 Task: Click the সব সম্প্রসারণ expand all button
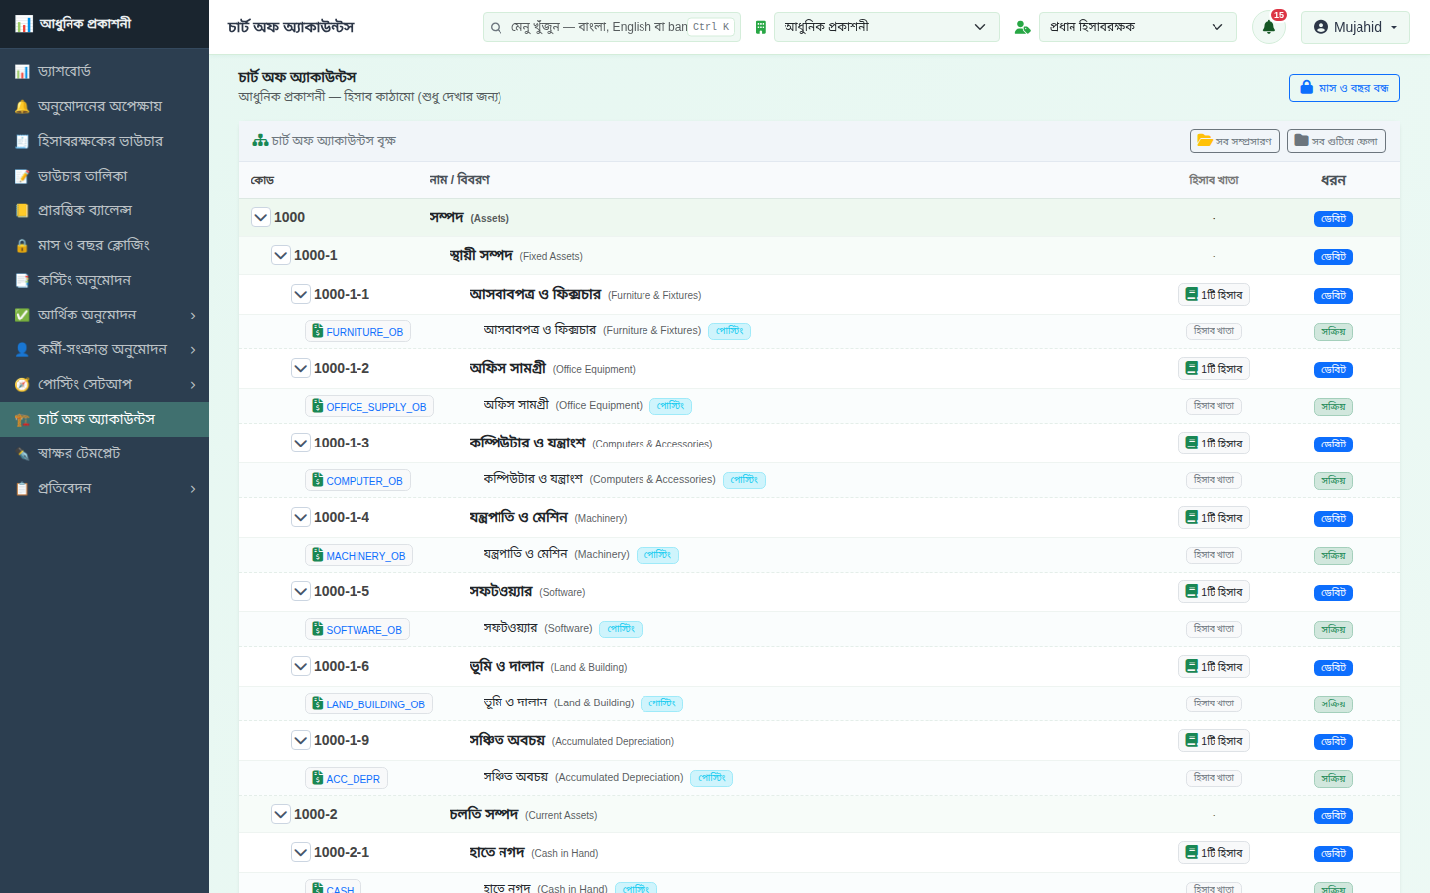(1234, 141)
